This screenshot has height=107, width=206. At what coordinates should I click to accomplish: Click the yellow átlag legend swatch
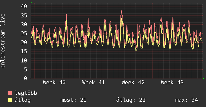(10, 100)
